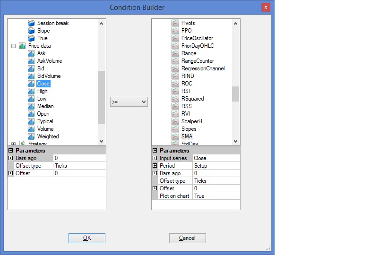387x255 pixels.
Task: Click the RSI indicator icon
Action: click(x=175, y=91)
